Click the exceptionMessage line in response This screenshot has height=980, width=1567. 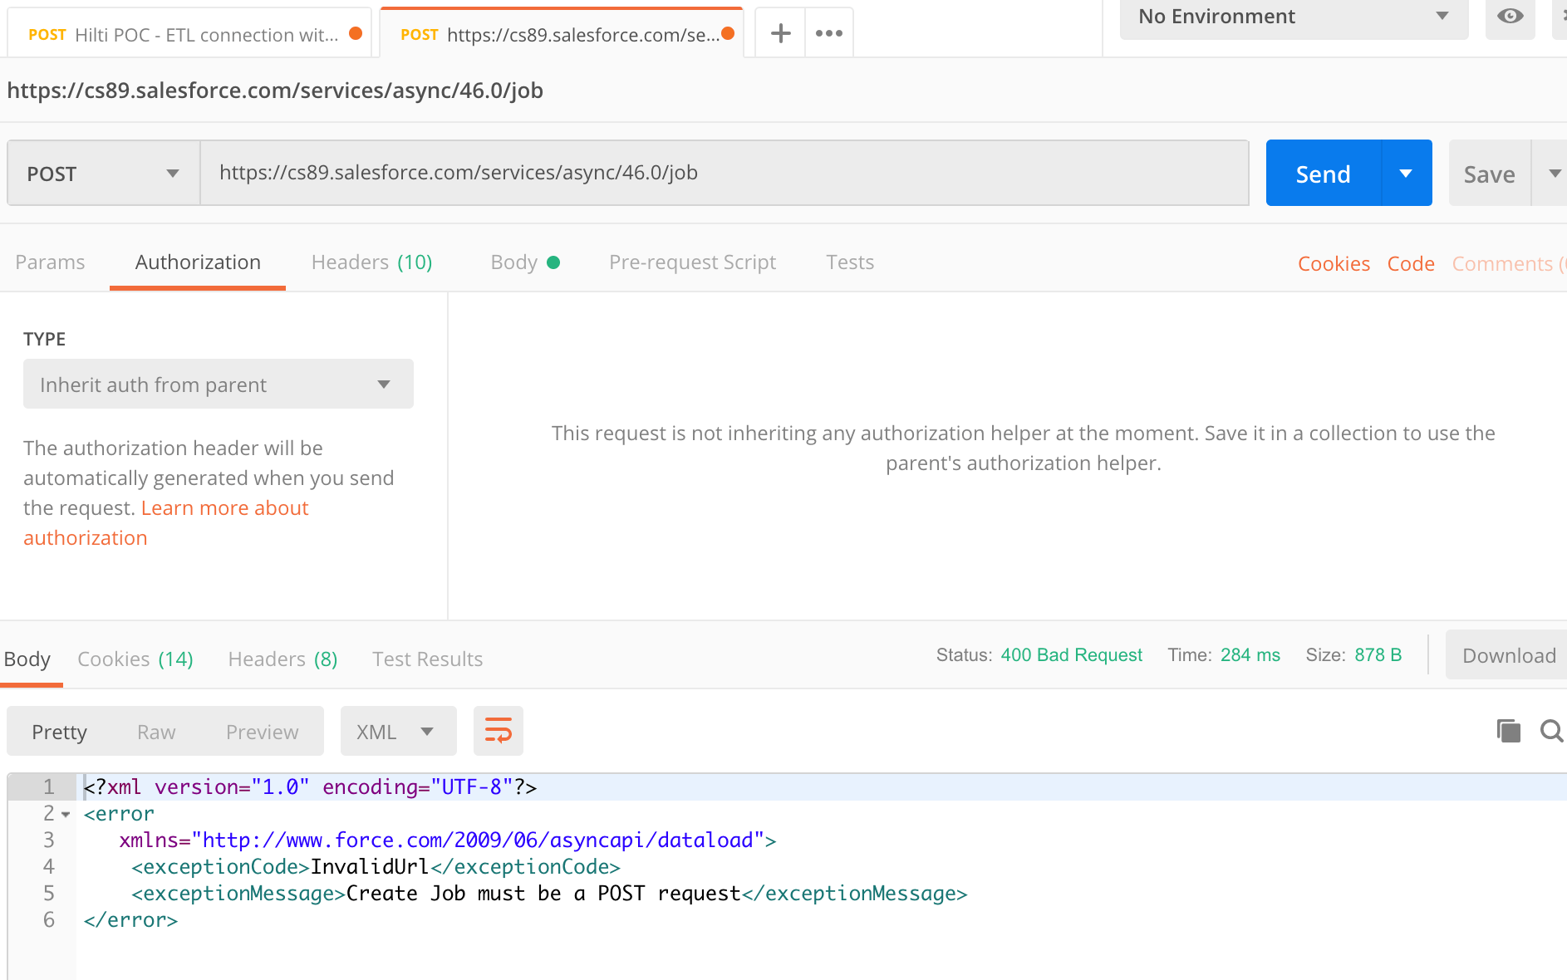549,894
